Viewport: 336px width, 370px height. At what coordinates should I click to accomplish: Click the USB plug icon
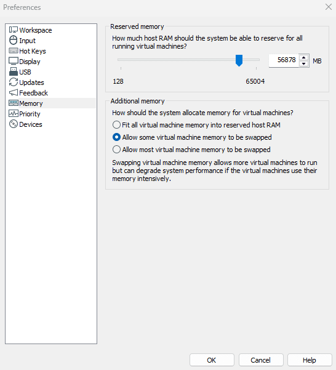(x=14, y=71)
